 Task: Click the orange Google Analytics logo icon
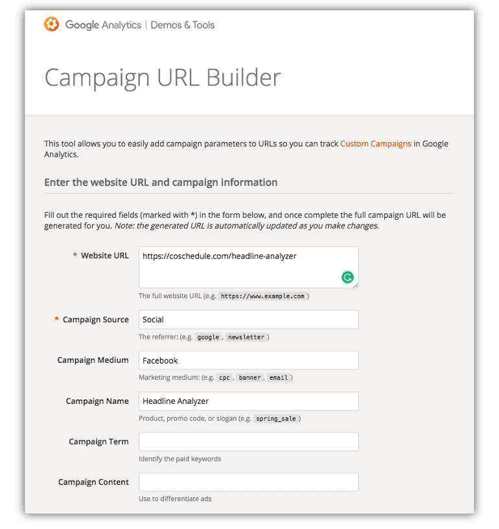(51, 25)
